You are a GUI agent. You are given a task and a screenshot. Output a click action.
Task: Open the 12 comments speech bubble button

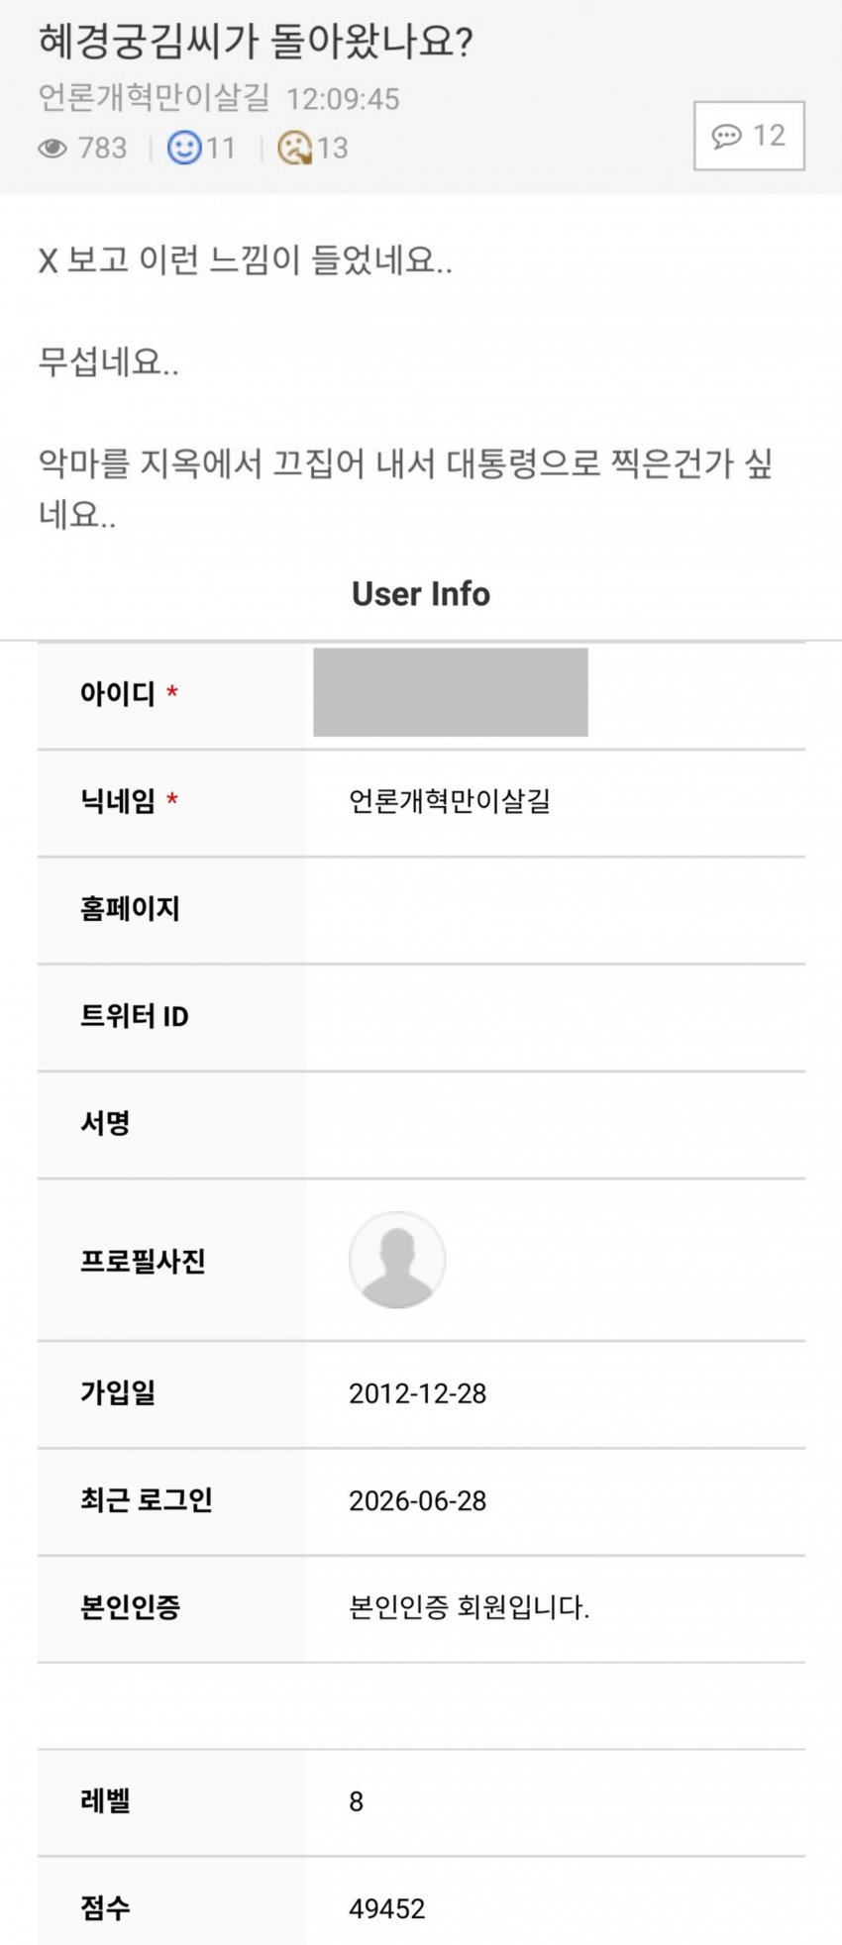[749, 136]
